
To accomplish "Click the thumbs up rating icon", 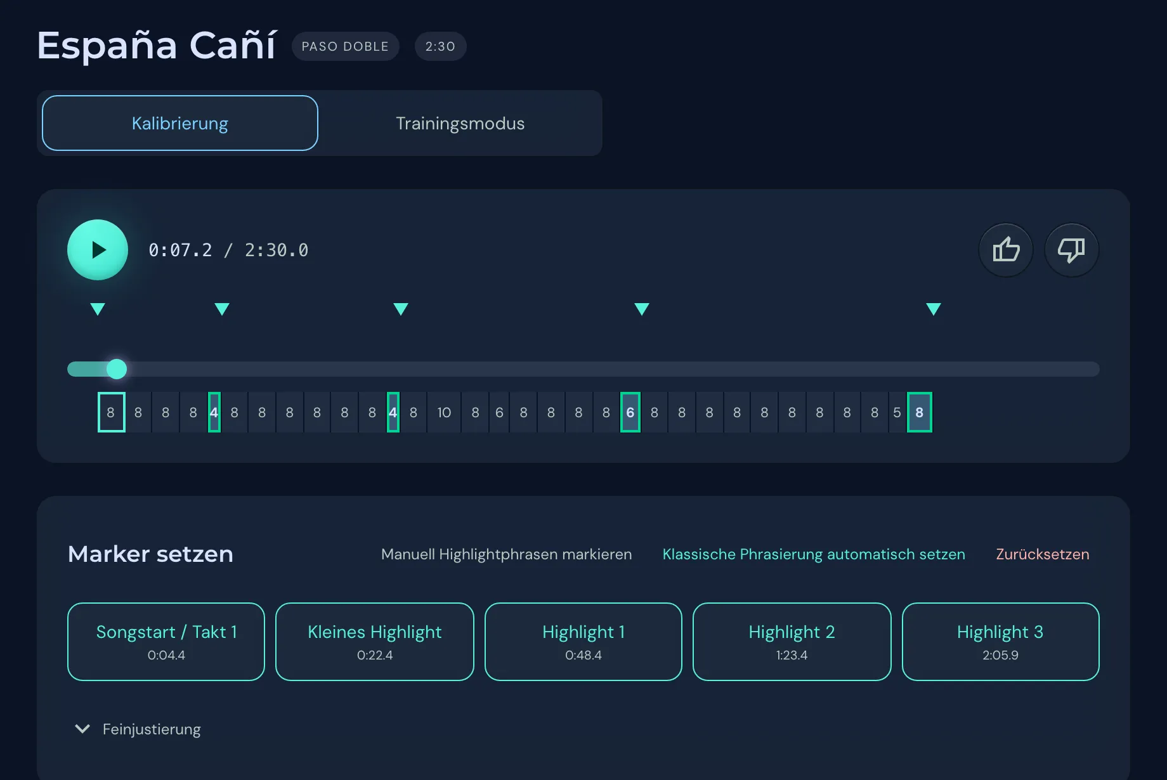I will pos(1006,250).
